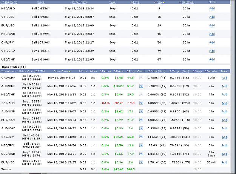
Task: Add a note to EUR/NZD open trade
Action: [x=224, y=162]
